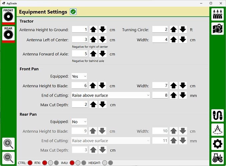226x166 pixels.
Task: Open the Rear Pan Equipped dropdown
Action: (x=79, y=122)
